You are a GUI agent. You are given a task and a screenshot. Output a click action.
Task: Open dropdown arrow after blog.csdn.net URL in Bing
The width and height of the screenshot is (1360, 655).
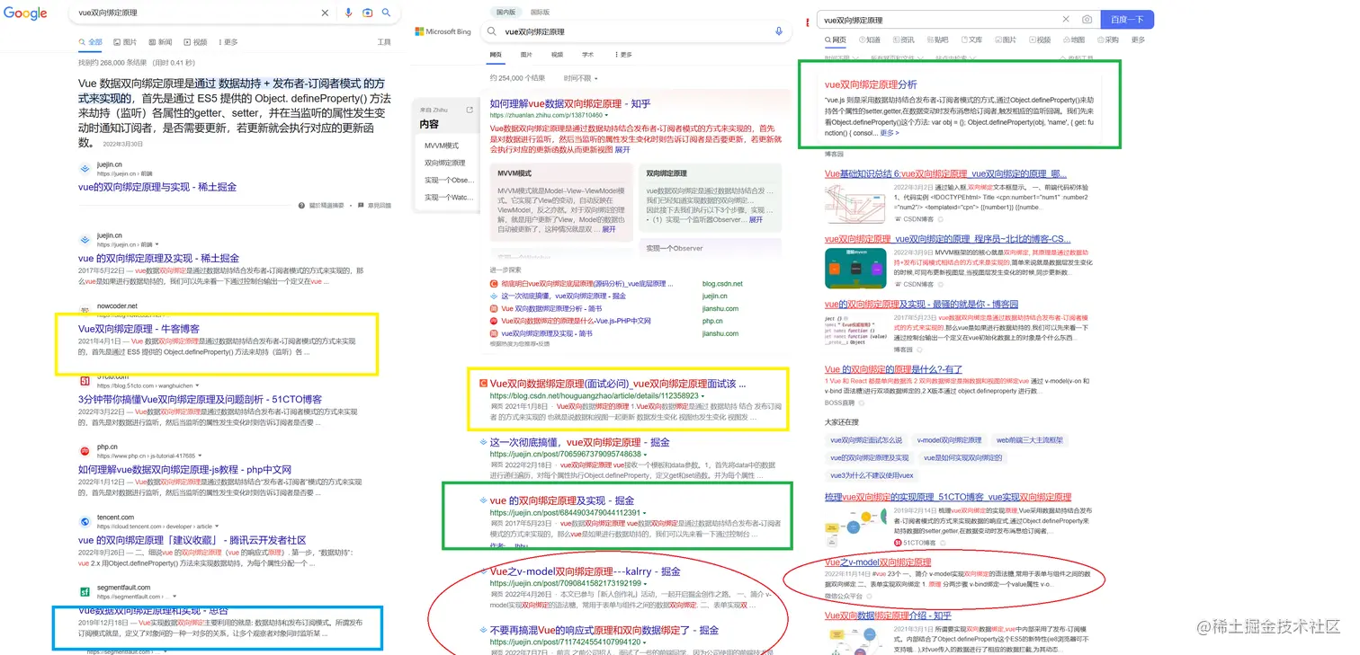pos(702,394)
